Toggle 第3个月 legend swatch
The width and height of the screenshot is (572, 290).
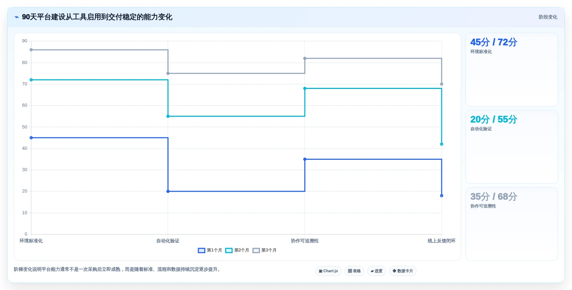coord(256,251)
